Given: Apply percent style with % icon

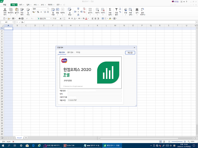Looking at the screenshot, I should (x=38, y=12).
